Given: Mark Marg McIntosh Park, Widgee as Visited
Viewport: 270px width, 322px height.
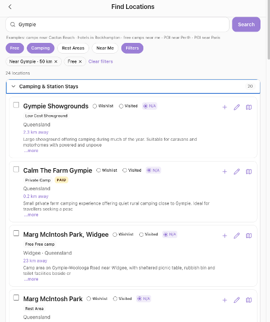Looking at the screenshot, I should (x=149, y=234).
